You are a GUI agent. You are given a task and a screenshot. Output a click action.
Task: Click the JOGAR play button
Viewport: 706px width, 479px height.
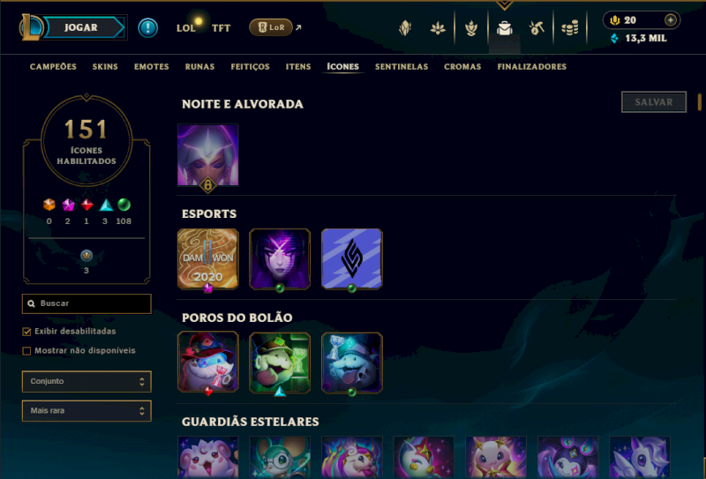point(81,27)
